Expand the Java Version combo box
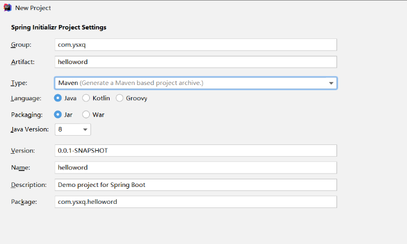This screenshot has width=407, height=244. [x=73, y=129]
